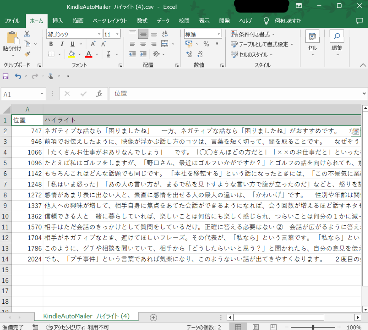Switch to Page Break Preview icon
Screen dimensions: 368x330
click(x=273, y=327)
